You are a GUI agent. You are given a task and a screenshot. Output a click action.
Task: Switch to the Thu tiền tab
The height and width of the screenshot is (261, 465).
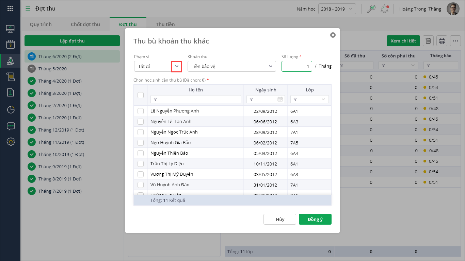click(x=165, y=24)
